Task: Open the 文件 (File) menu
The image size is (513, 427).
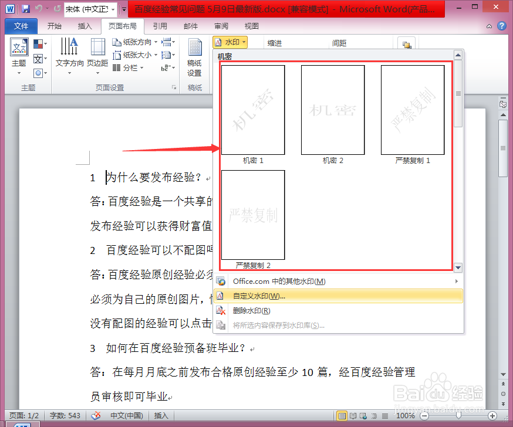Action: pyautogui.click(x=21, y=26)
